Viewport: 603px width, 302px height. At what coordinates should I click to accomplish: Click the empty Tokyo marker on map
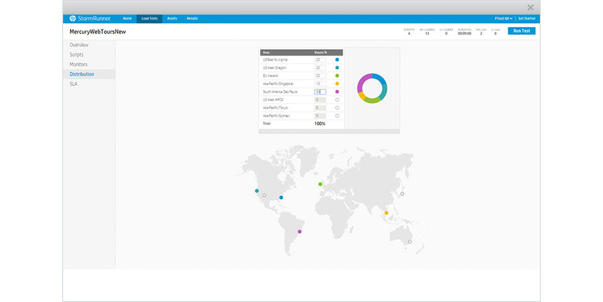click(x=402, y=194)
